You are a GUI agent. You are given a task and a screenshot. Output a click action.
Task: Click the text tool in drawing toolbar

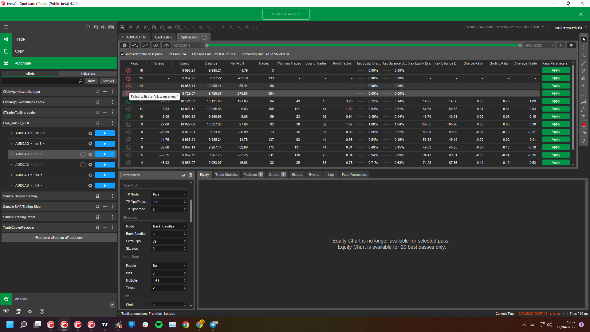coord(584,117)
